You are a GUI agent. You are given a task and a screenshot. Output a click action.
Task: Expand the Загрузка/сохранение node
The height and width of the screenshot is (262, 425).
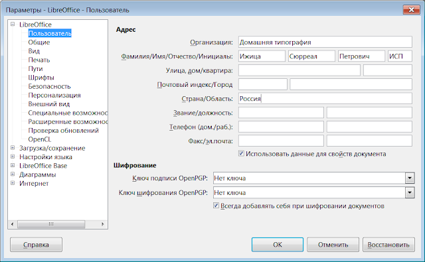(13, 148)
